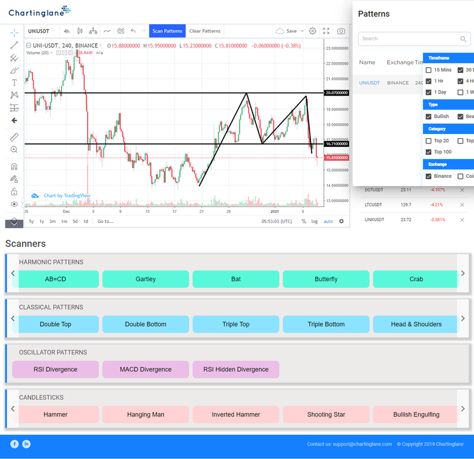The image size is (474, 459).
Task: Open Chartinglane LinkedIn page
Action: coord(26,444)
